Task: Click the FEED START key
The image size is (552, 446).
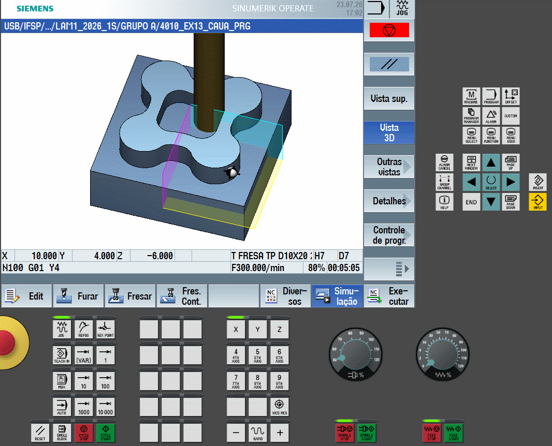Action: coord(454,433)
